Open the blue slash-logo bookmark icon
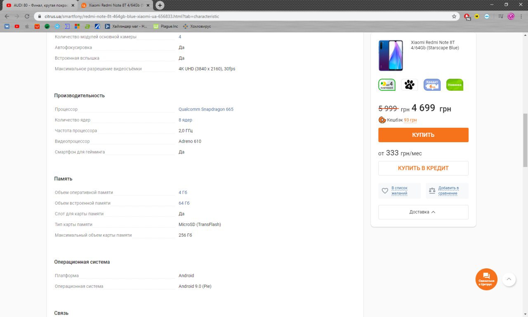The height and width of the screenshot is (317, 528). pos(97,26)
